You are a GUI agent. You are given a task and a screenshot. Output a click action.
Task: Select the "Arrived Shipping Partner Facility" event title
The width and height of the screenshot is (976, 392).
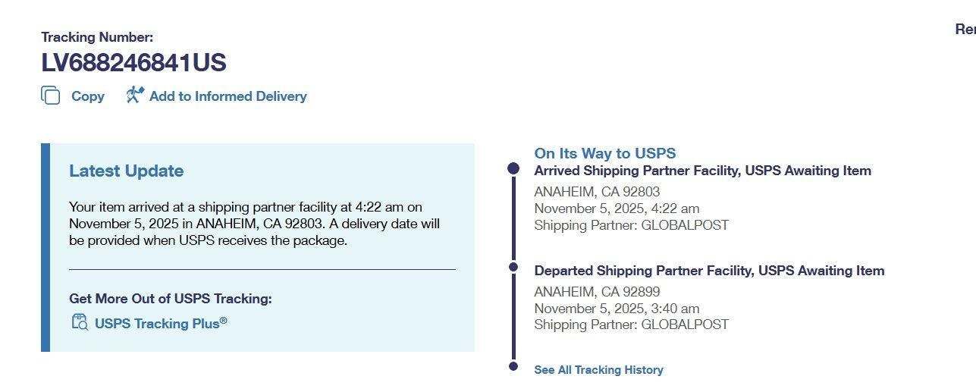point(702,171)
